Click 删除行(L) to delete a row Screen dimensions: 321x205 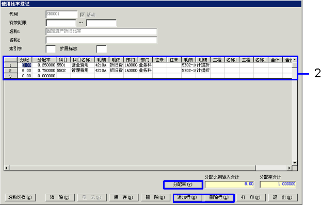[x=219, y=197]
